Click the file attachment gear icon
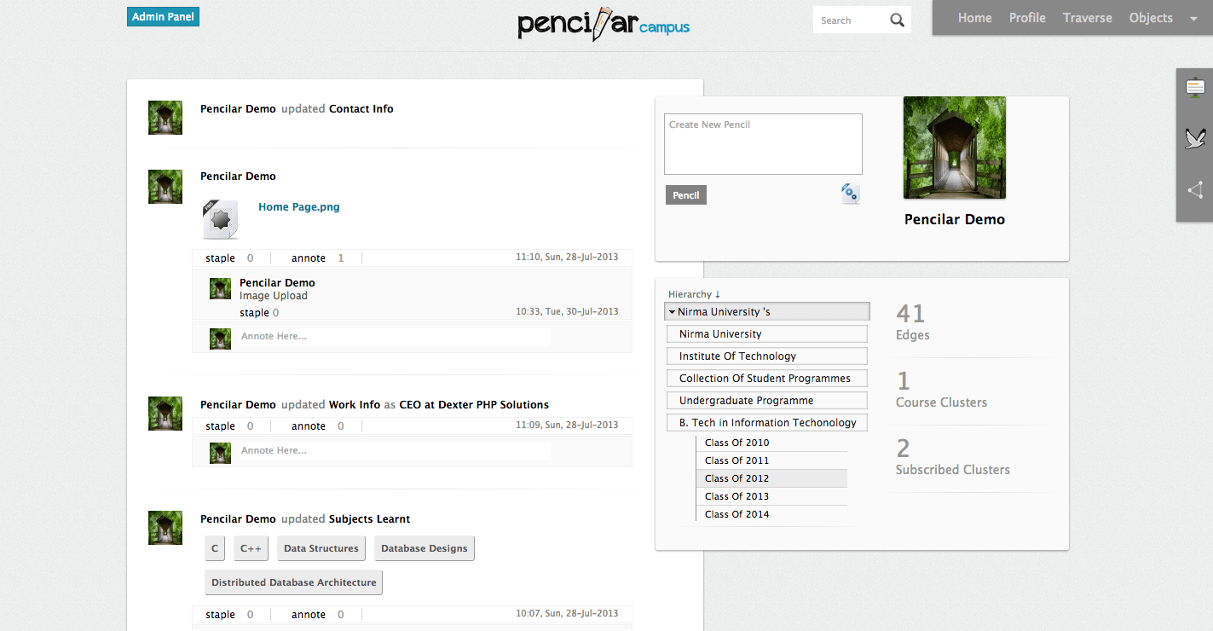 point(850,194)
